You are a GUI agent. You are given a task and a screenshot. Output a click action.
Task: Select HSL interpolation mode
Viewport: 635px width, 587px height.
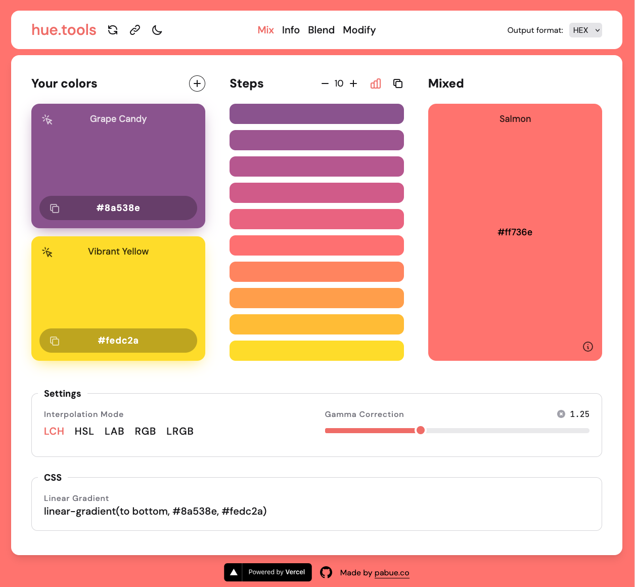click(84, 431)
